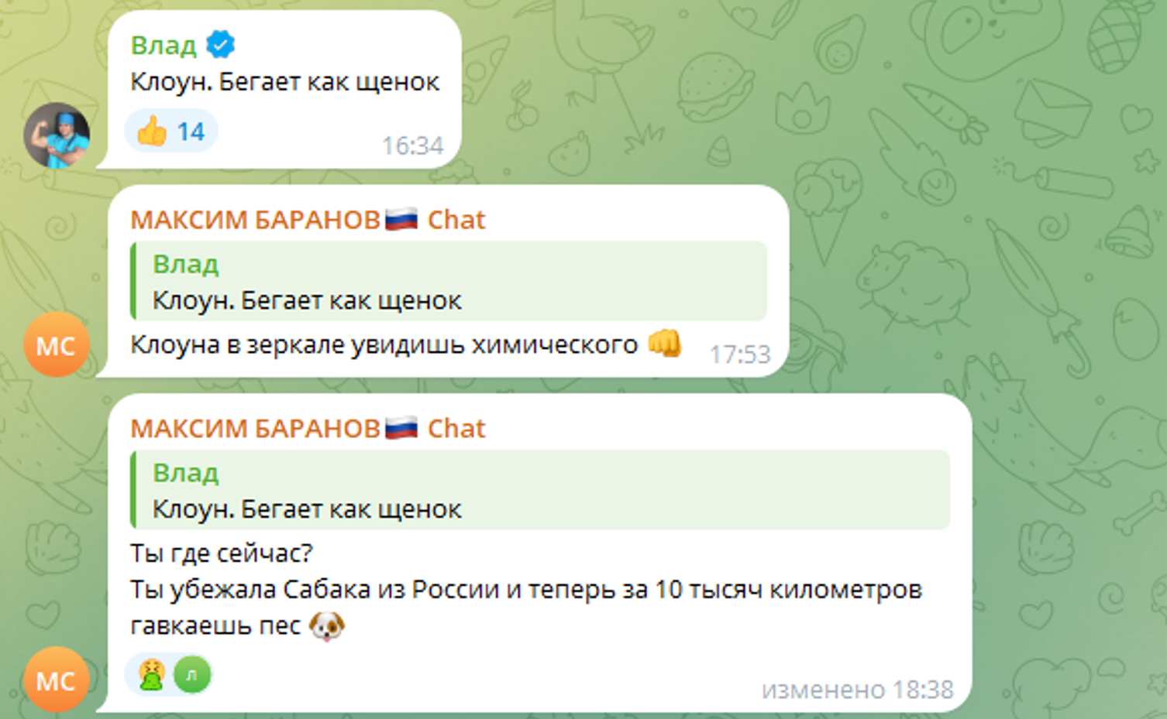The height and width of the screenshot is (719, 1167).
Task: Jump to quoted Влад reply in 17:53 message
Action: coord(449,281)
